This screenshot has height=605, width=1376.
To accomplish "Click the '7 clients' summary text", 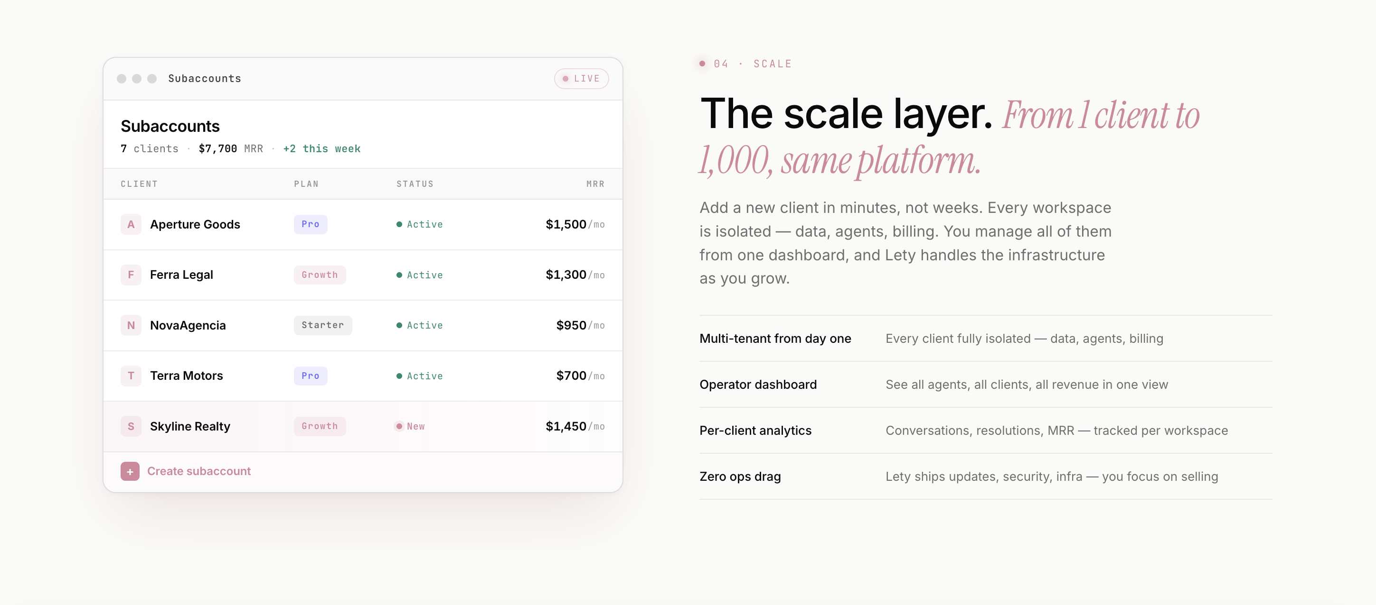I will (x=149, y=149).
